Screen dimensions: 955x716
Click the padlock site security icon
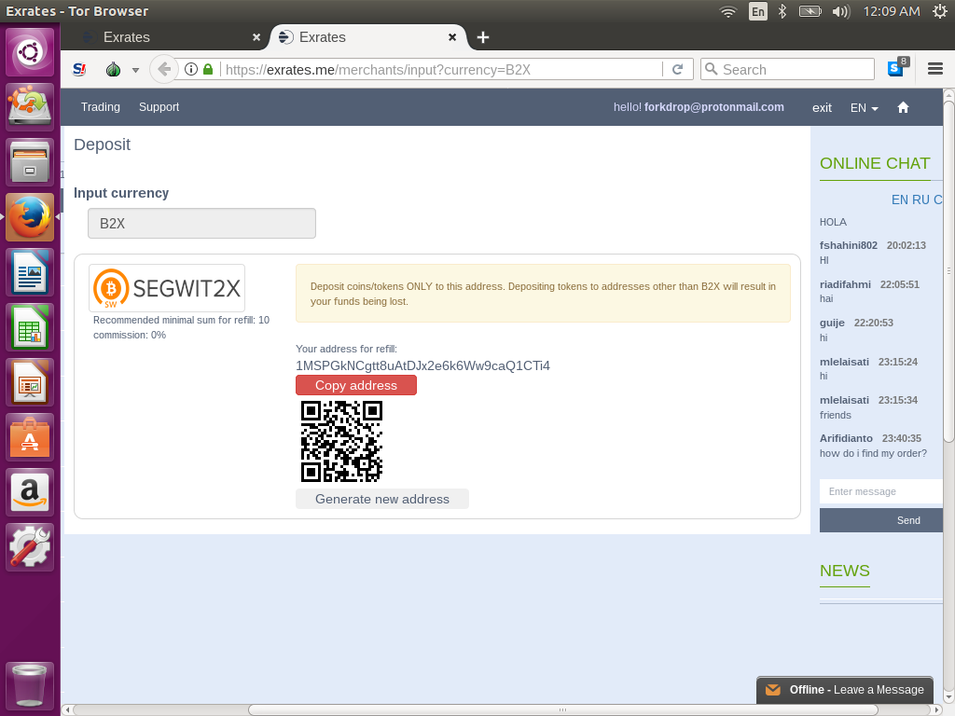pos(208,69)
